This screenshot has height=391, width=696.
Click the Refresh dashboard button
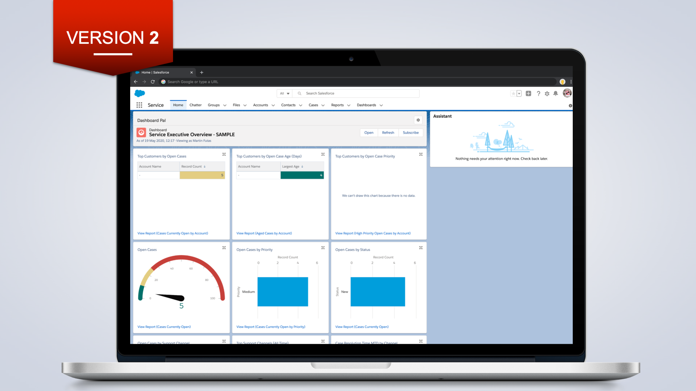(x=388, y=133)
